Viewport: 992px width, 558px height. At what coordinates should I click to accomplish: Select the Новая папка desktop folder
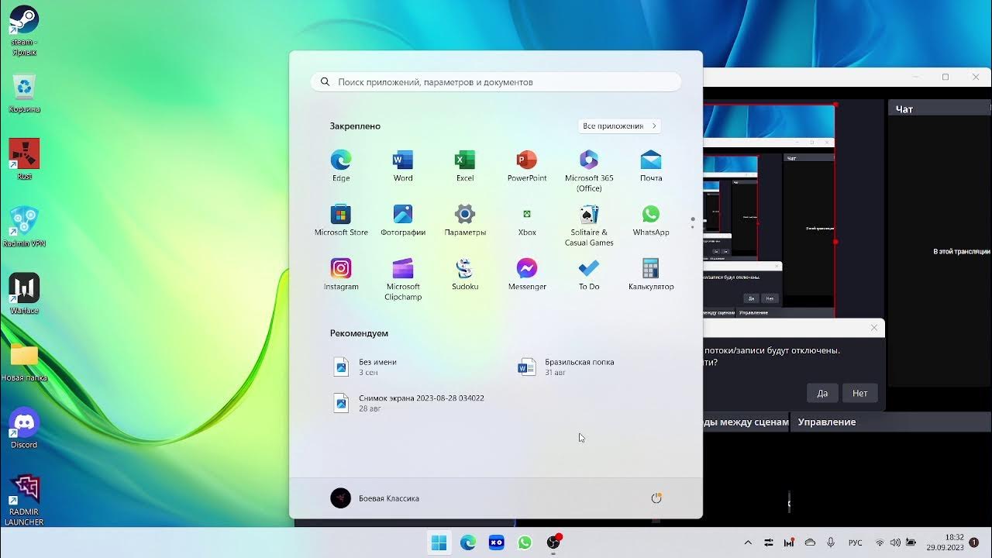[24, 361]
